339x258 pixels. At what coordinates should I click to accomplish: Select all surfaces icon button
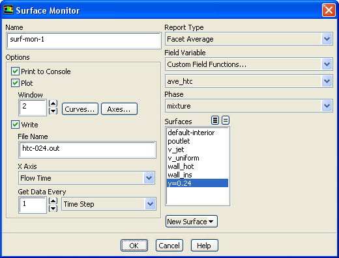point(215,120)
